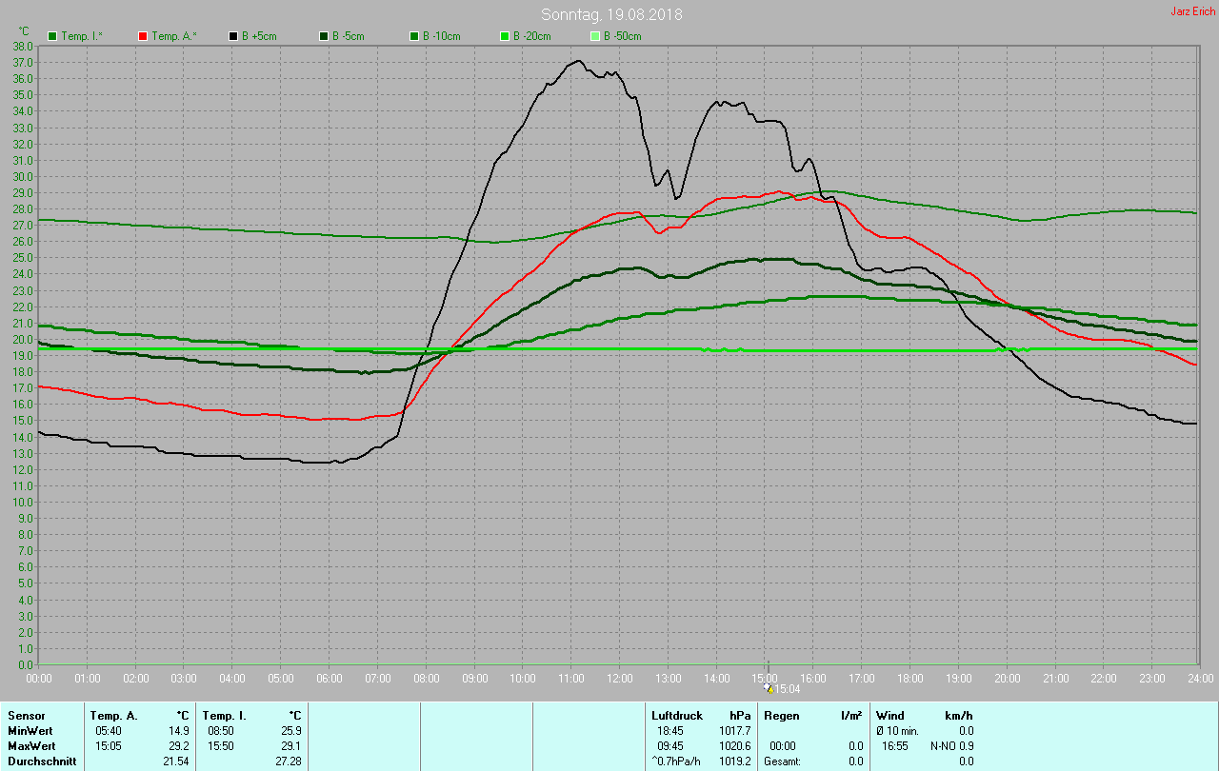Click the 'Gesamt:' rain total label
The height and width of the screenshot is (771, 1219).
pyautogui.click(x=782, y=761)
